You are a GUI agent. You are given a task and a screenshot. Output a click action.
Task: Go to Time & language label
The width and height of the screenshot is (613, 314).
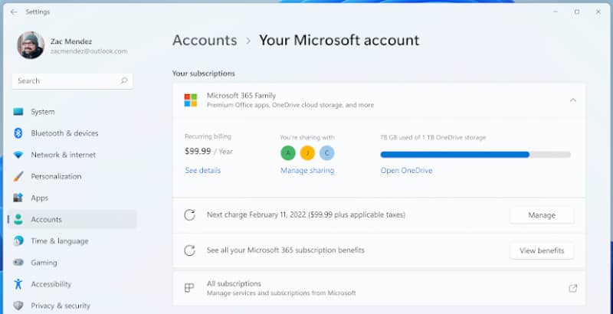coord(60,241)
